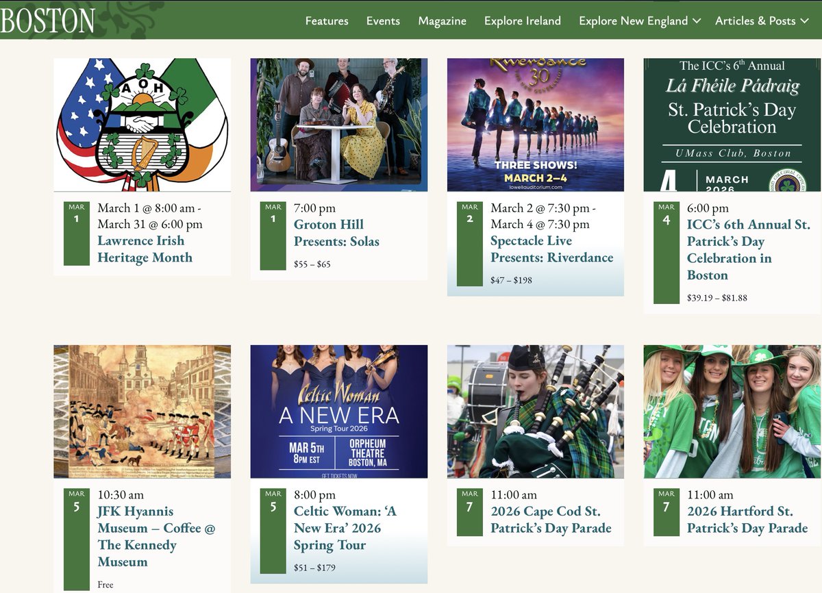Screen dimensions: 822x593
Task: Open the Magazine menu item
Action: coord(443,21)
